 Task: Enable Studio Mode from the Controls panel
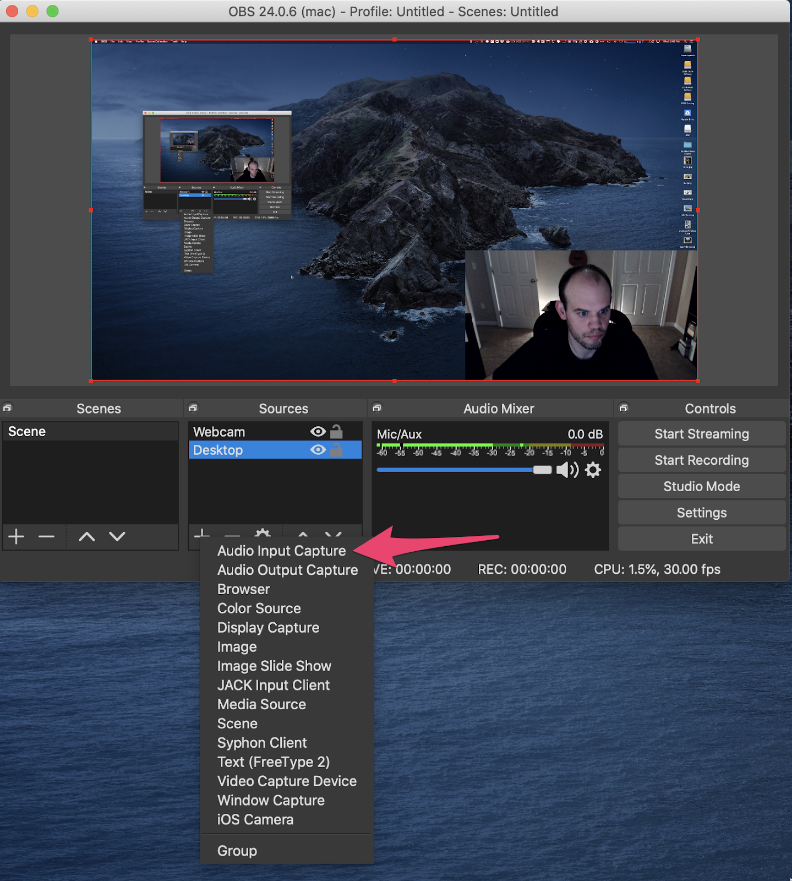702,486
